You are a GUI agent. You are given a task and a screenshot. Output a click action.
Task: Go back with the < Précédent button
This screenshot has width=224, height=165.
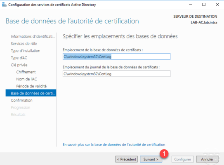[x=127, y=159]
